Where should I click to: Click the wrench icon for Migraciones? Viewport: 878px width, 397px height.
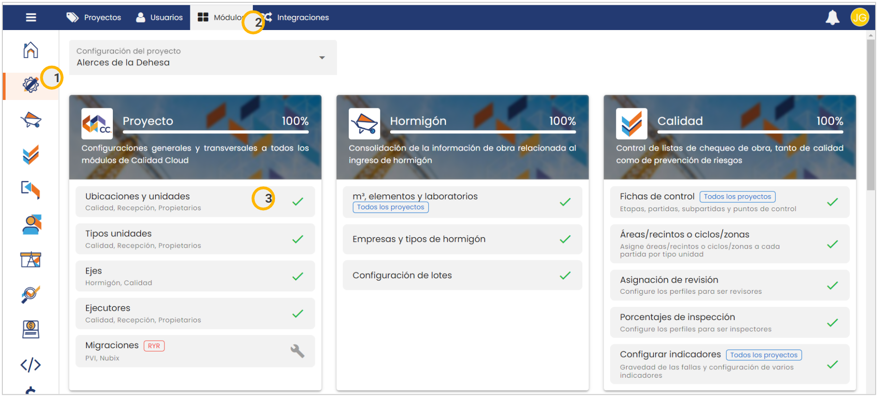297,351
